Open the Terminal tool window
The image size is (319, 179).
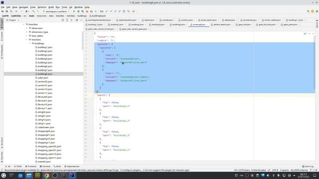click(x=45, y=167)
